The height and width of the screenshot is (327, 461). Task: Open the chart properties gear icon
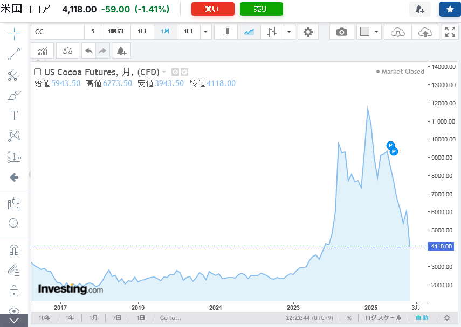click(x=308, y=32)
